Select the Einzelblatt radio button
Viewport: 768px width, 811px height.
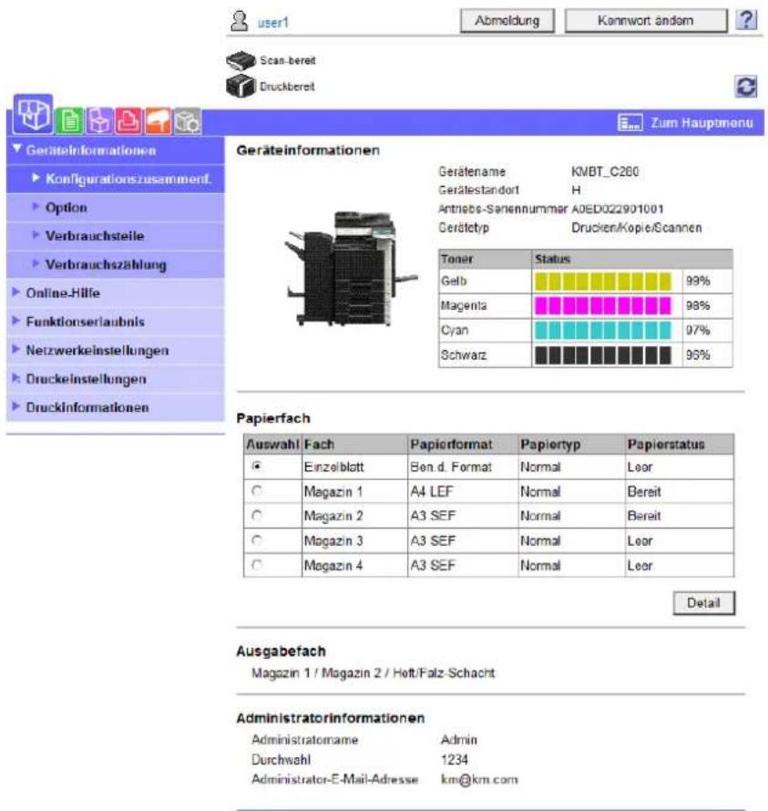coord(257,467)
